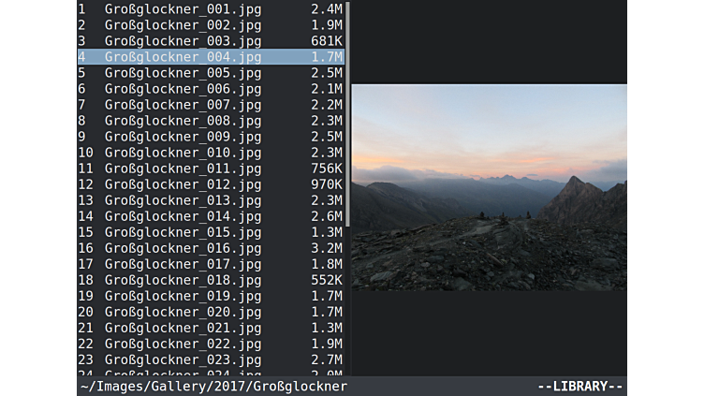
Task: Select Großglockner_016.jpg with size 3.2M
Action: pos(183,248)
